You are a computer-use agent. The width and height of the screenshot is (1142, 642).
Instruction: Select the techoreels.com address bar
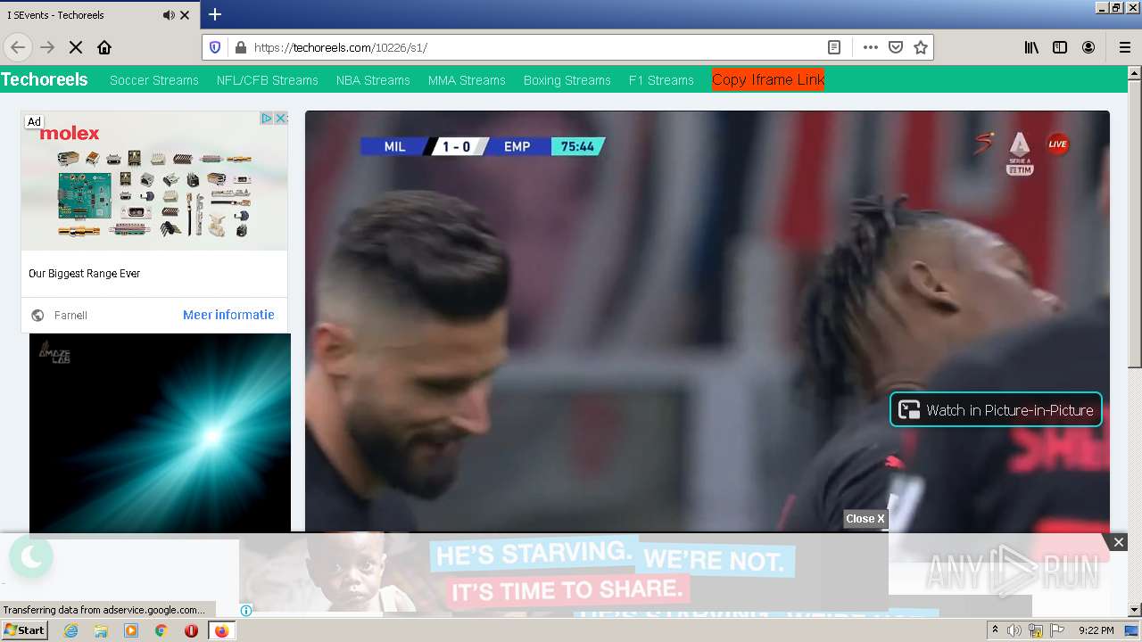coord(535,47)
